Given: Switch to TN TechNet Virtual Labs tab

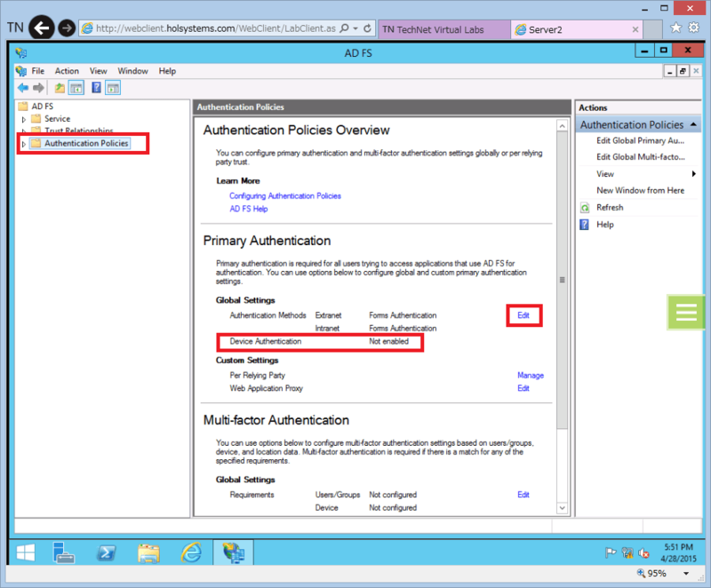Looking at the screenshot, I should point(443,29).
